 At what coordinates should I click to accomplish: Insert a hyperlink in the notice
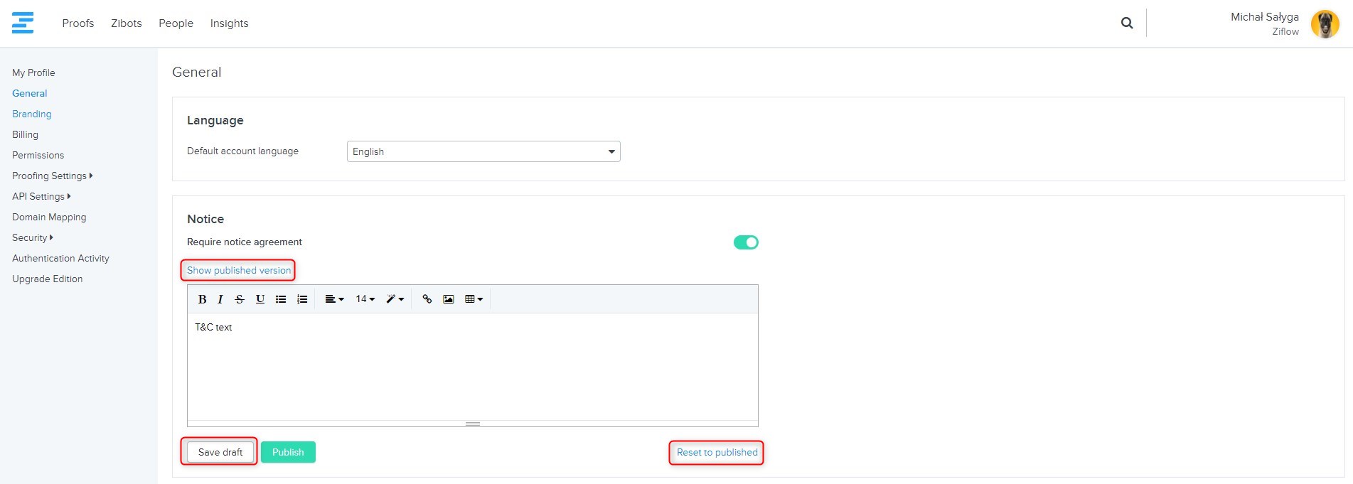coord(427,299)
